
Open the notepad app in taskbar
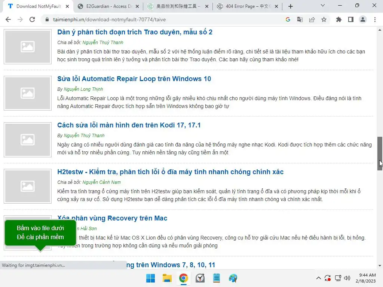(x=217, y=278)
